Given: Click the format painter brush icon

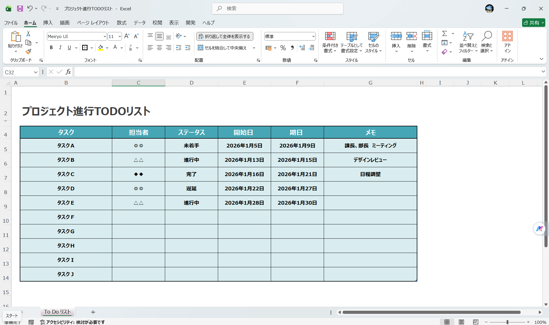Looking at the screenshot, I should point(28,52).
